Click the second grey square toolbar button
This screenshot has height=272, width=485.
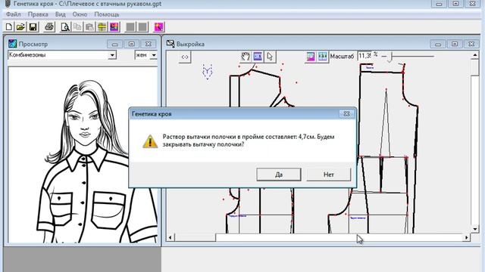[142, 27]
